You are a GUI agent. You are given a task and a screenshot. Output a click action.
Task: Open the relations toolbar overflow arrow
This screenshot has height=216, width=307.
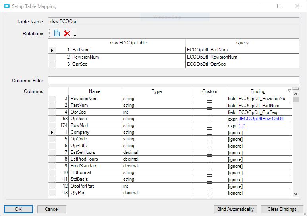[x=75, y=36]
